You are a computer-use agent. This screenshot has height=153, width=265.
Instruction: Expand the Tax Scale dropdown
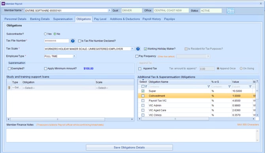click(x=132, y=49)
